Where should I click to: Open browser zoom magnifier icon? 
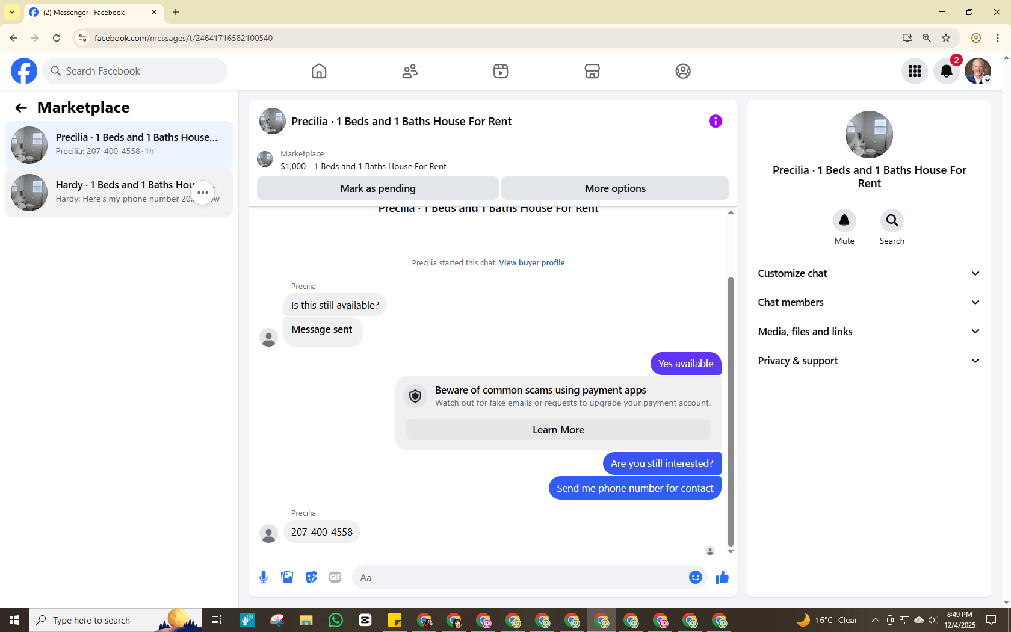tap(927, 38)
